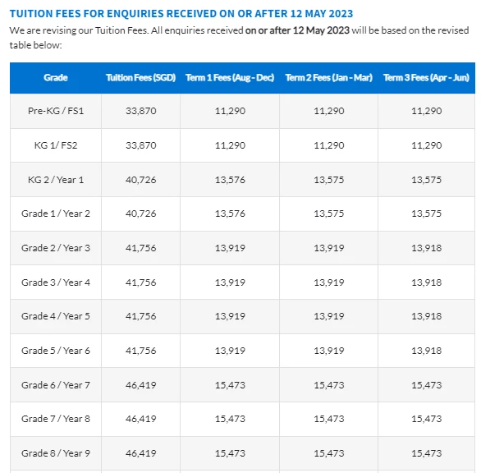
Task: Click the Grade 7 / Year 8 row label
Action: coord(56,419)
